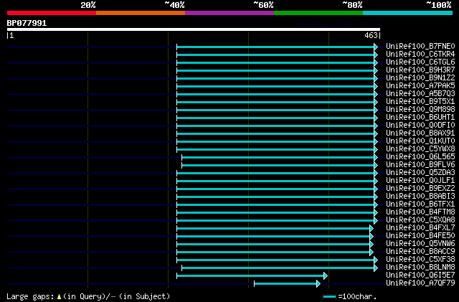Click the white query sequence bar
This screenshot has height=302, width=459.
click(194, 29)
